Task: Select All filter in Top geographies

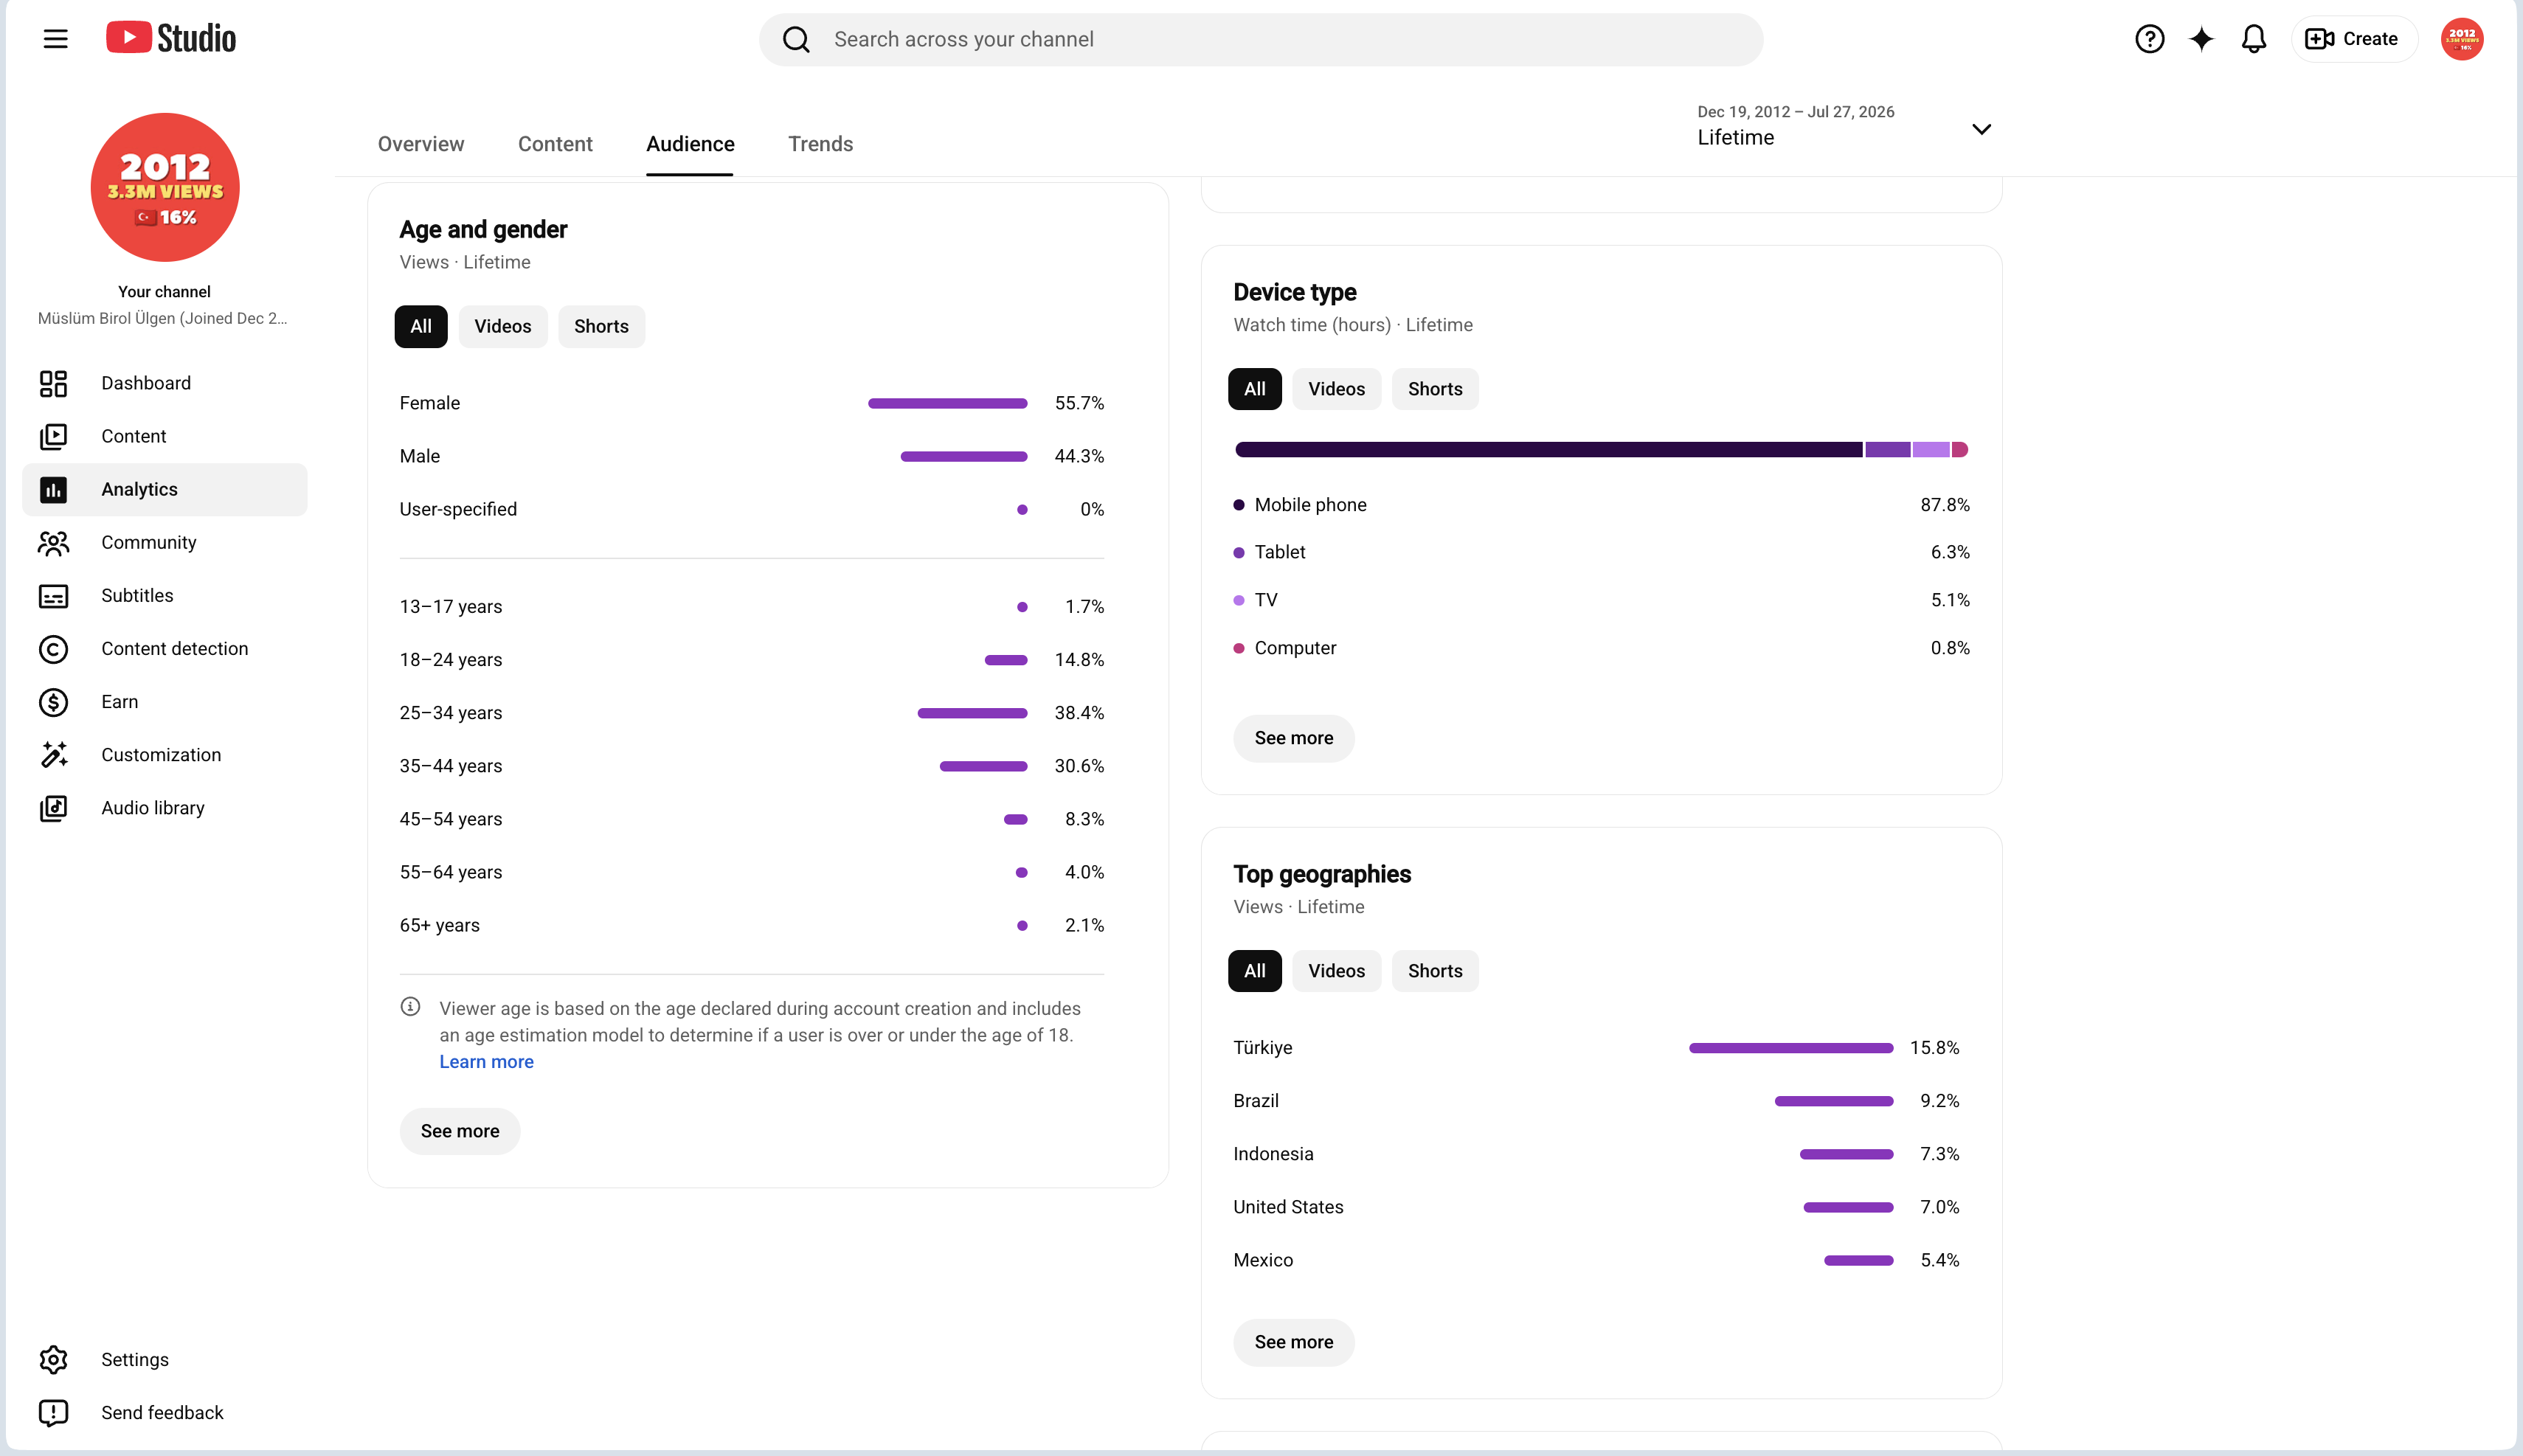Action: tap(1255, 971)
